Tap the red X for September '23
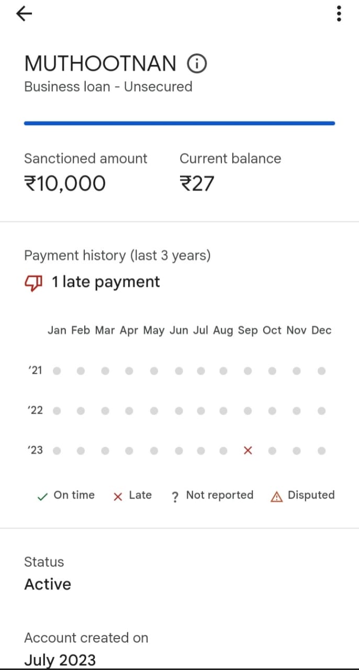Screen dimensions: 359x670 click(248, 450)
